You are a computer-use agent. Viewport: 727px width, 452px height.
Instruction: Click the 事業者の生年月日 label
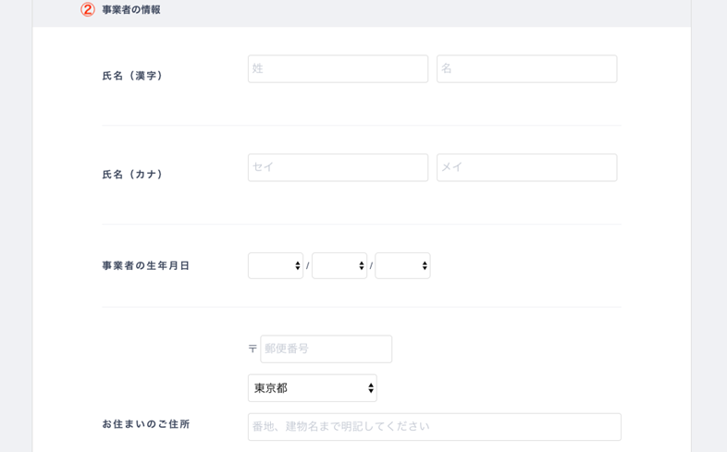click(146, 266)
